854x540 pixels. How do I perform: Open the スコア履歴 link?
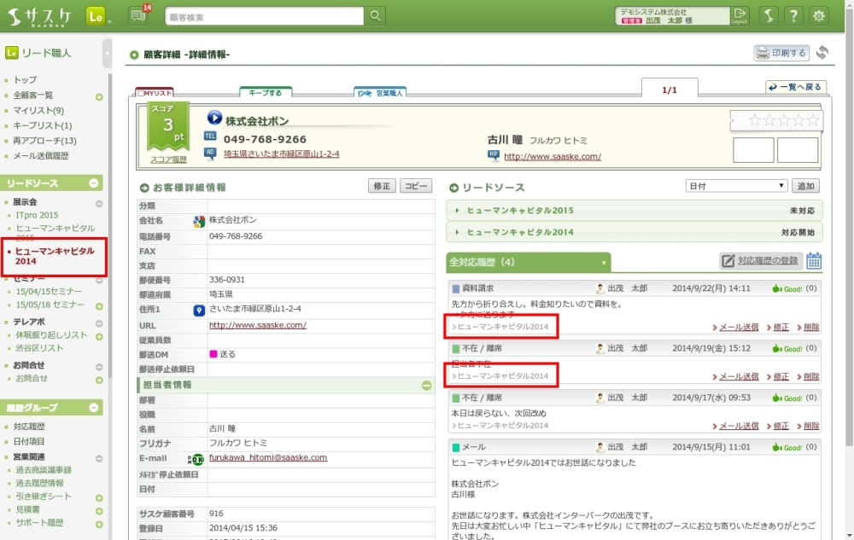[168, 160]
